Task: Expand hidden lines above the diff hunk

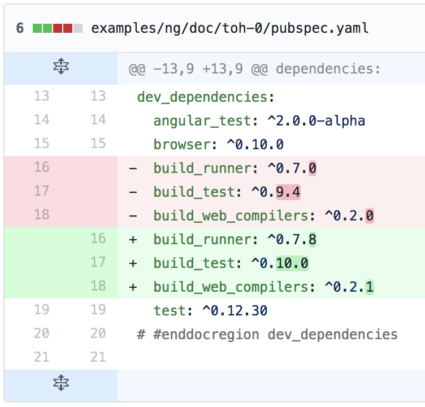Action: coord(61,67)
